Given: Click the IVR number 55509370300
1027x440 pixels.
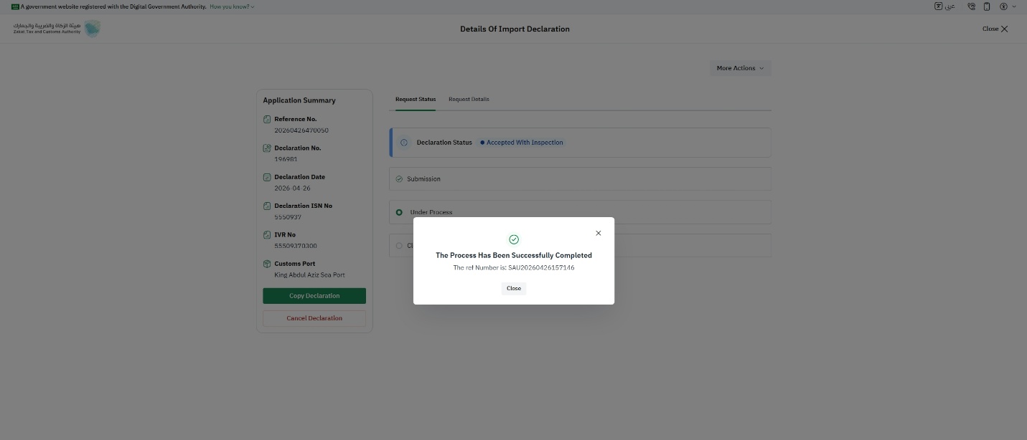Looking at the screenshot, I should tap(296, 246).
